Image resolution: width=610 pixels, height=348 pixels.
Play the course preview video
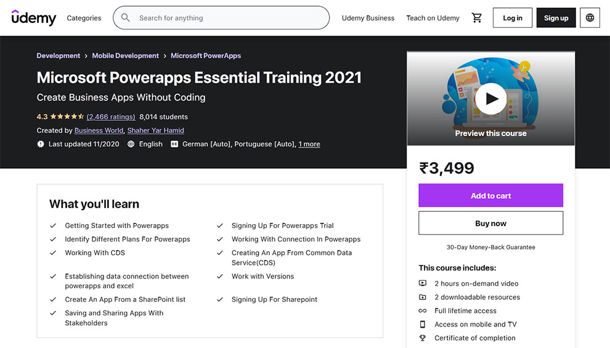coord(491,99)
